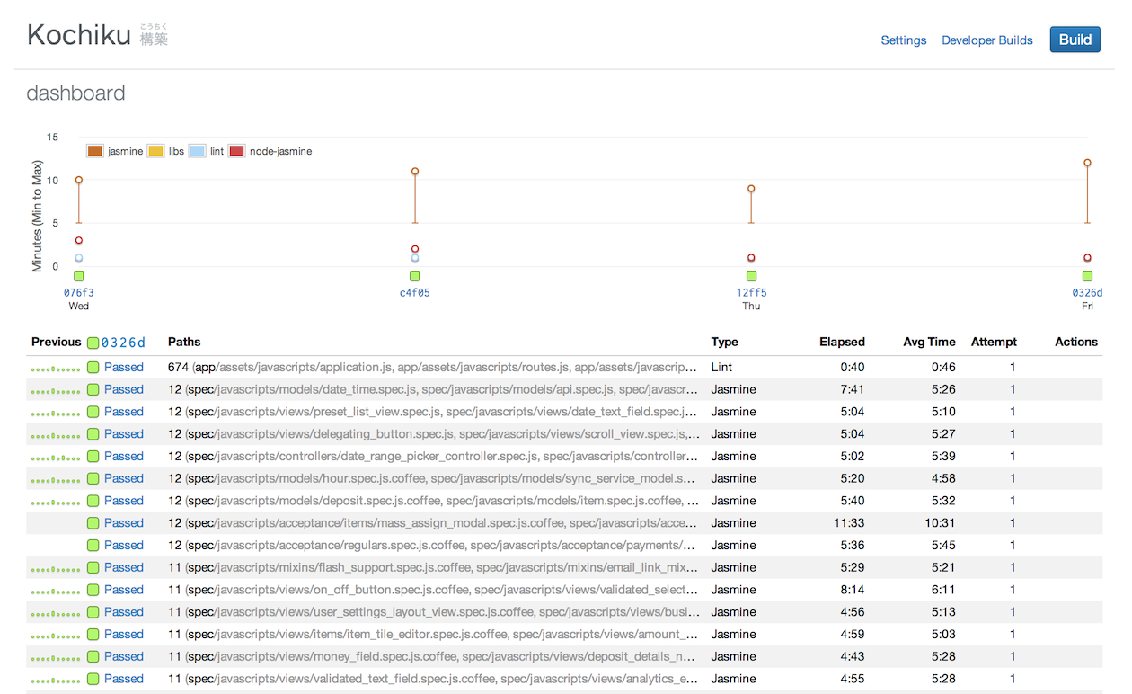This screenshot has height=694, width=1132.
Task: Click the dashboard heading
Action: (x=75, y=93)
